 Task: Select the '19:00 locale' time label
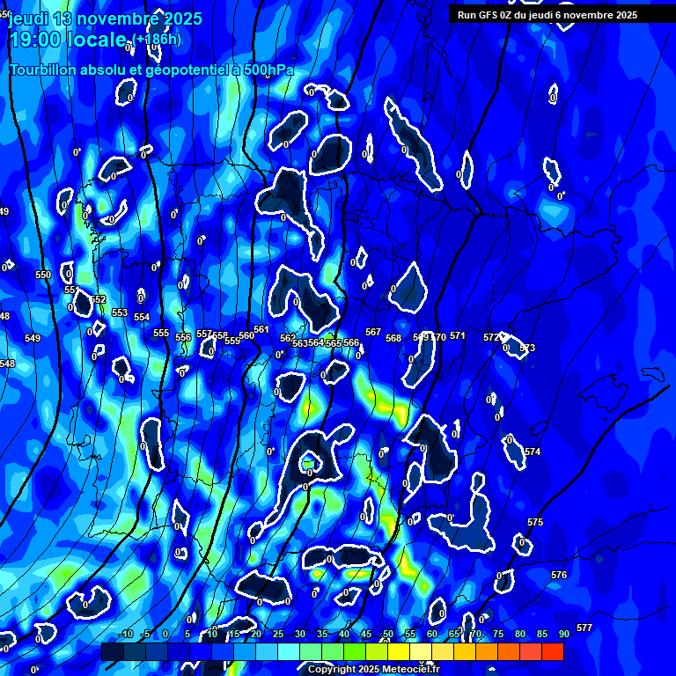pyautogui.click(x=69, y=40)
